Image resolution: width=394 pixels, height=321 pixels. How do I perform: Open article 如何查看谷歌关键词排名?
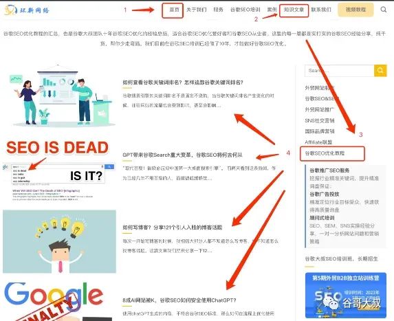click(183, 82)
